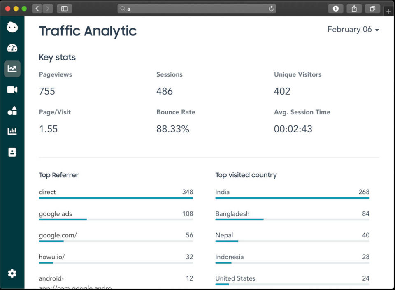The image size is (395, 290).
Task: Open the shapes icon in sidebar
Action: pos(12,110)
